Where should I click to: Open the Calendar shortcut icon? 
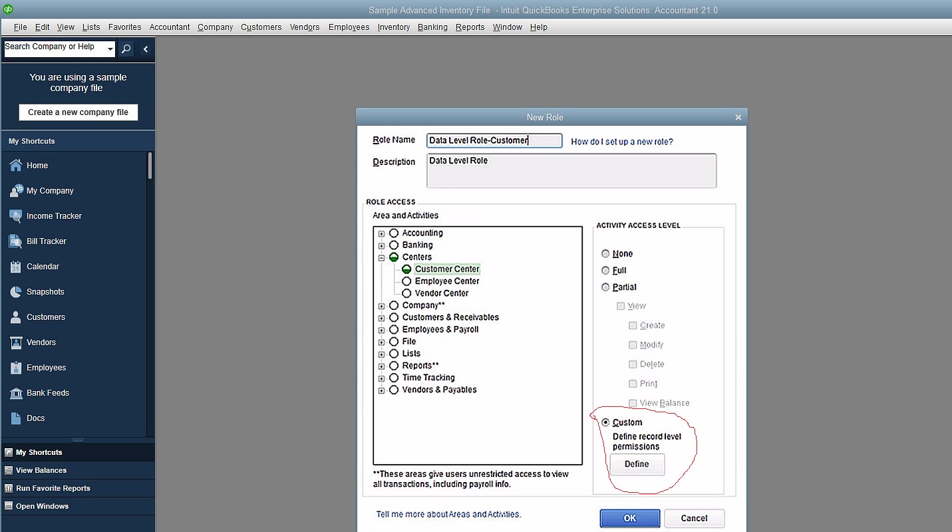pyautogui.click(x=15, y=267)
